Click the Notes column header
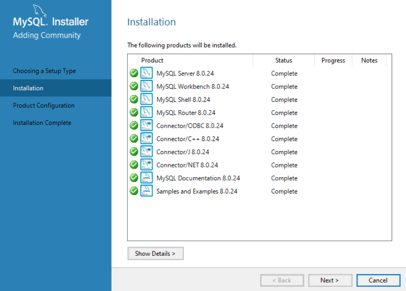This screenshot has width=406, height=291. tap(369, 60)
